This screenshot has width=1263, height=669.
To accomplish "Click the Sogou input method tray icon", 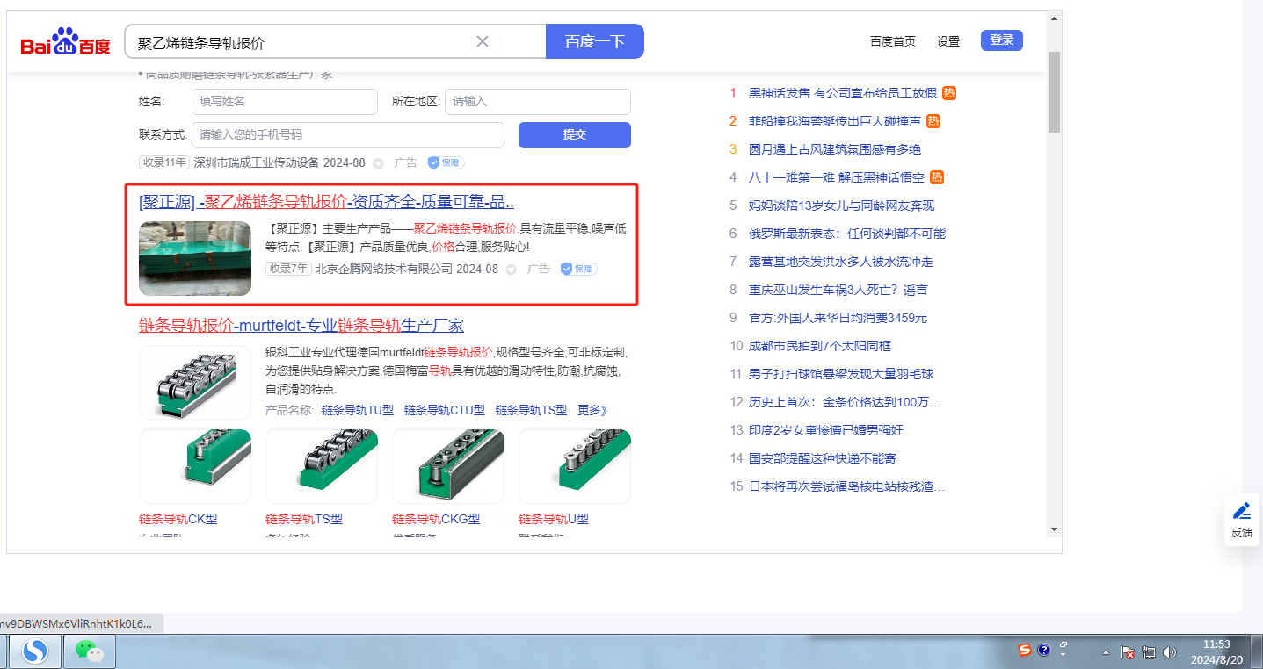I will tap(1025, 650).
